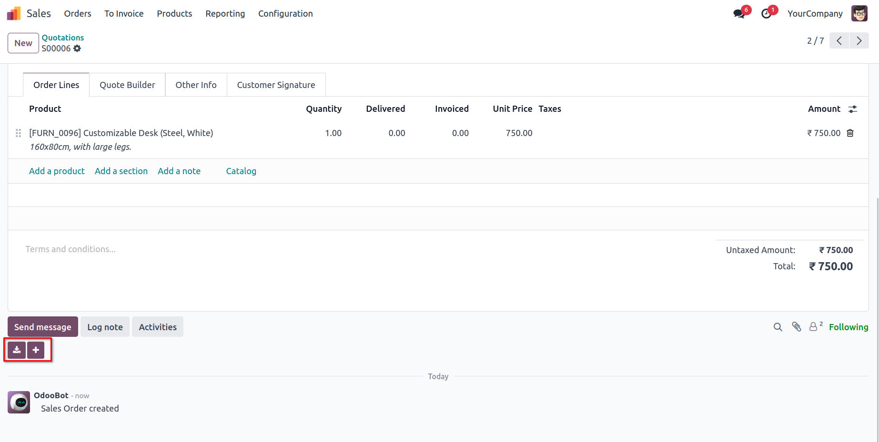Click the search messages magnifier icon

click(778, 327)
